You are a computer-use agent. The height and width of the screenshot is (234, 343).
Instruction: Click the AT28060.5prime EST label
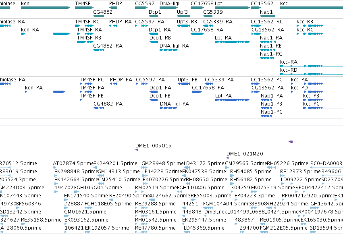click(21, 228)
